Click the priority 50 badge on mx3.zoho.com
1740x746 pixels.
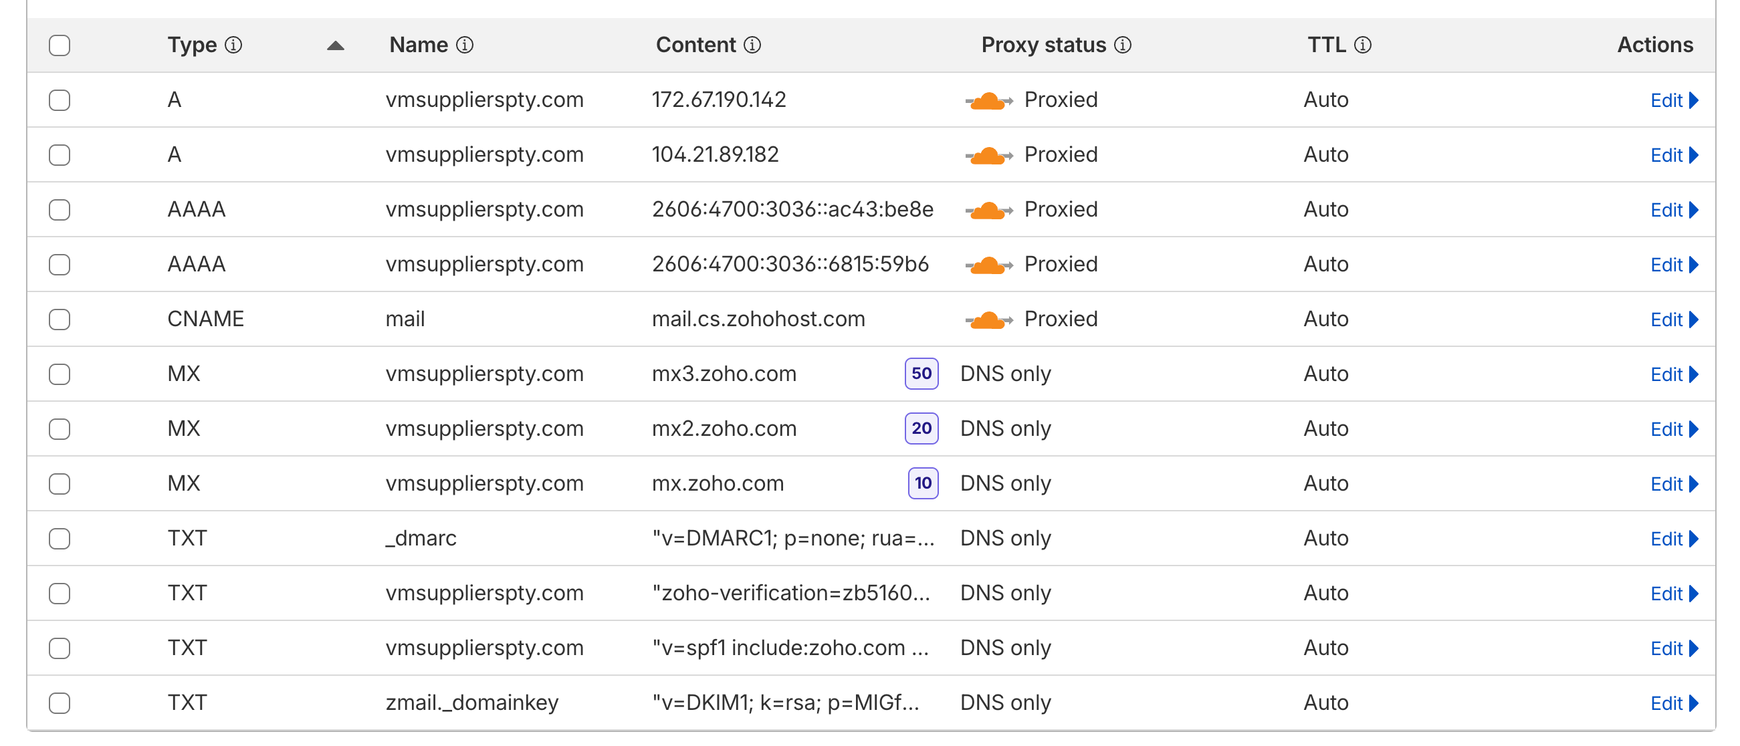pyautogui.click(x=921, y=374)
